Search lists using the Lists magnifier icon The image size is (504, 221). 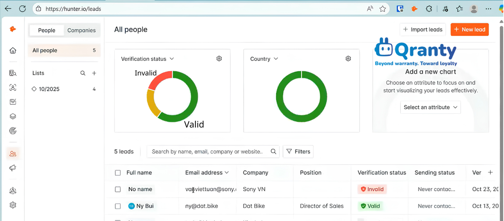[x=83, y=73]
